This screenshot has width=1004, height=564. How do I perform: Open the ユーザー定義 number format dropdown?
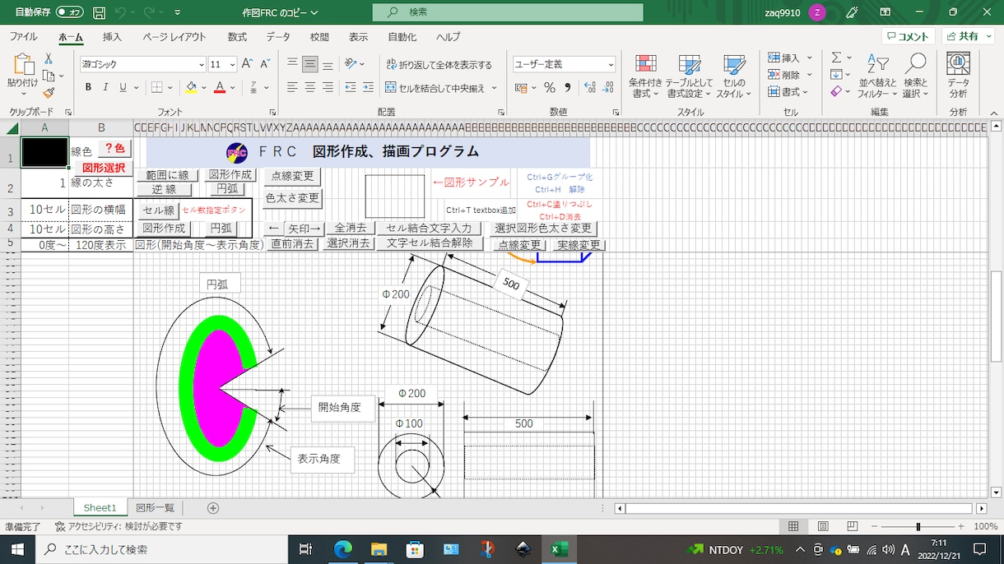click(x=611, y=64)
